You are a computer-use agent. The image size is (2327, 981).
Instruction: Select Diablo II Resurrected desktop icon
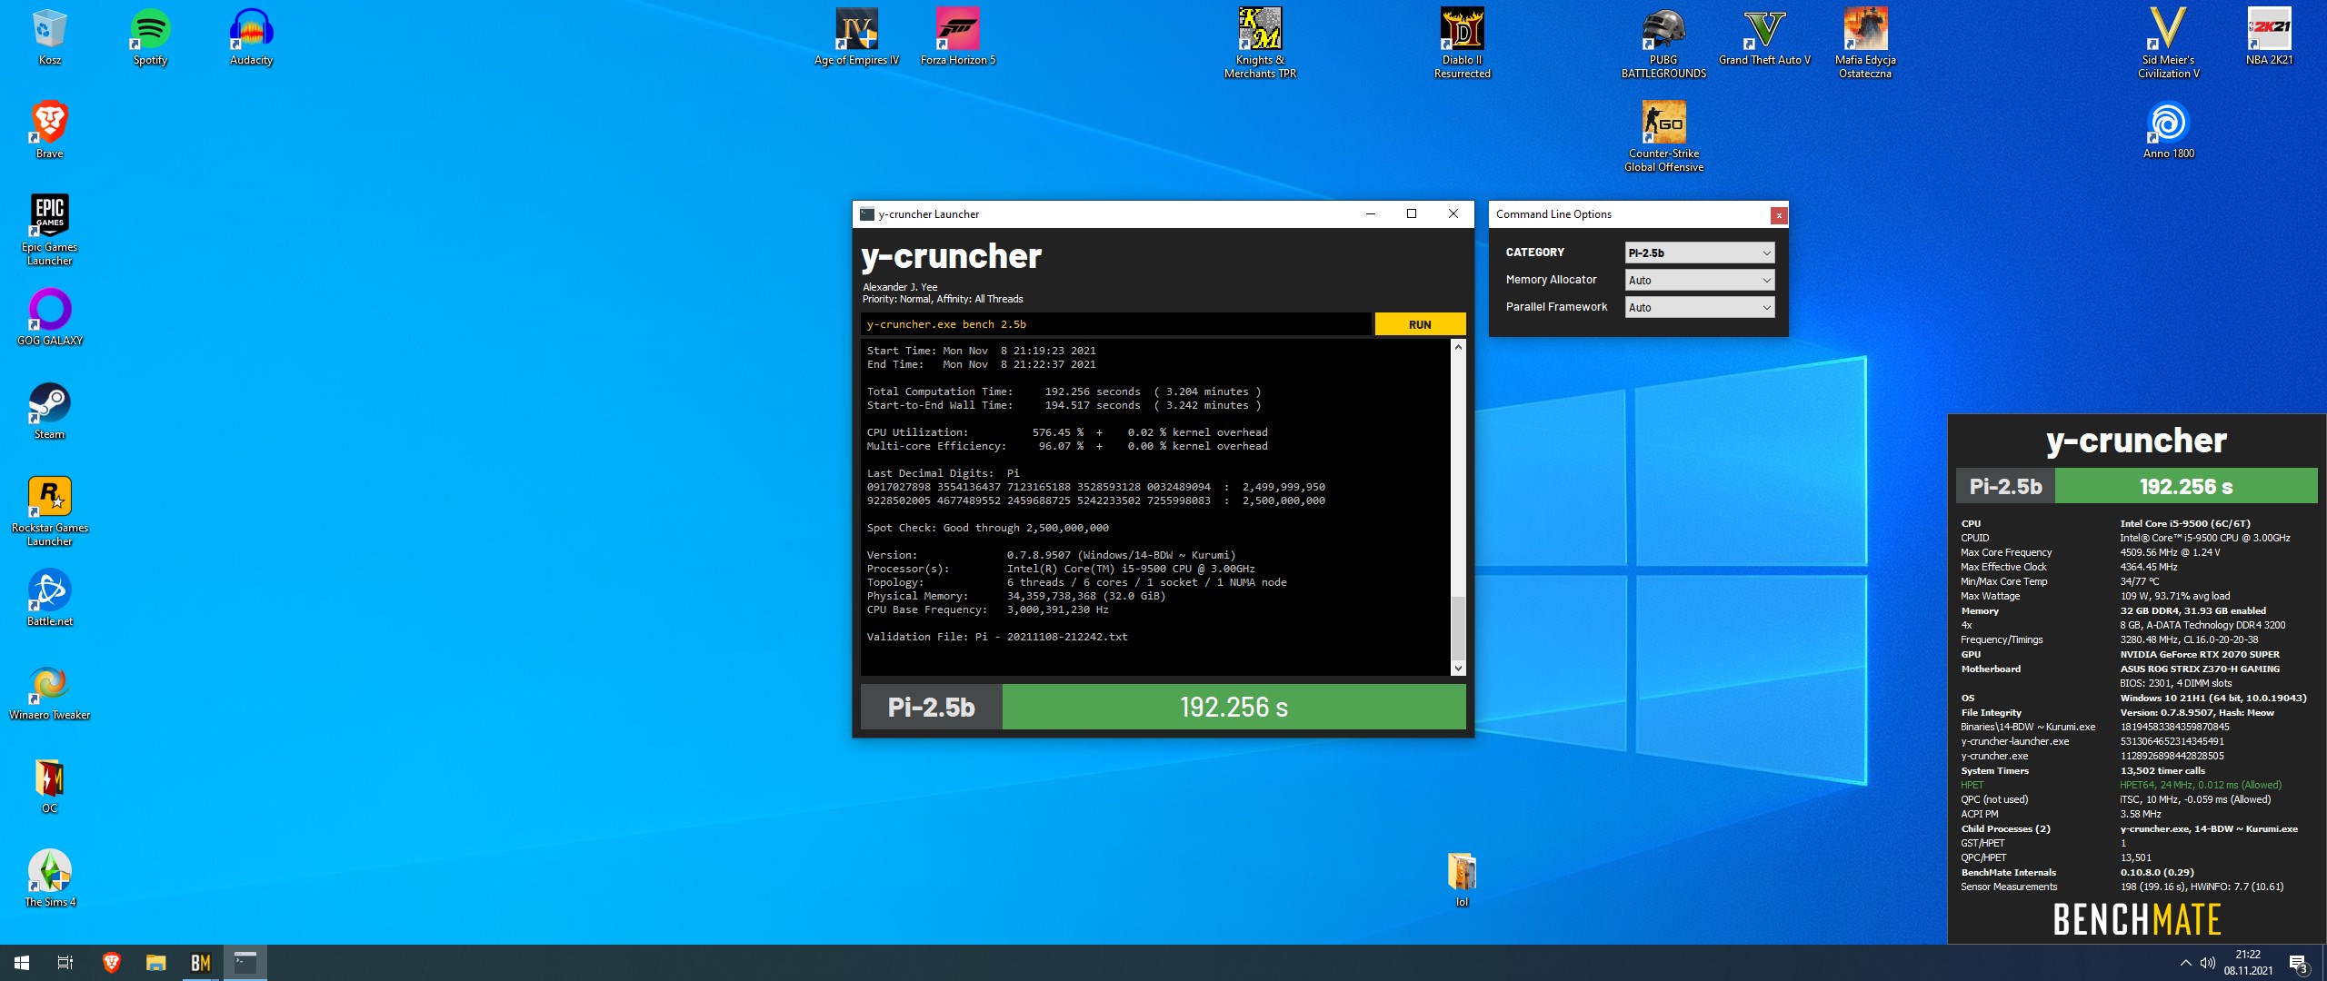click(1462, 43)
